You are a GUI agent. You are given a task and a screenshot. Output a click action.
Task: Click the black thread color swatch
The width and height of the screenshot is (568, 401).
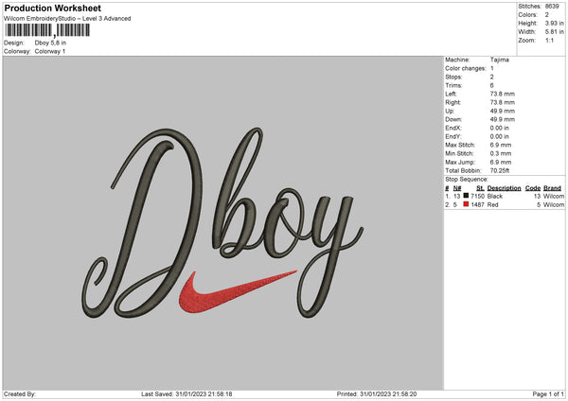click(x=466, y=196)
